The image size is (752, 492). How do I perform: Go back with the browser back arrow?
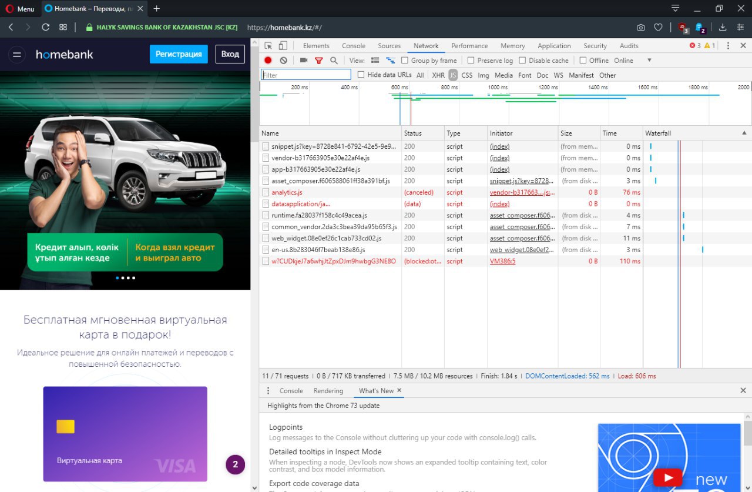(x=11, y=27)
